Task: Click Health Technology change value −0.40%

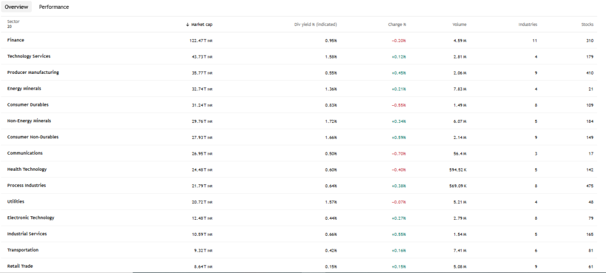Action: 398,170
